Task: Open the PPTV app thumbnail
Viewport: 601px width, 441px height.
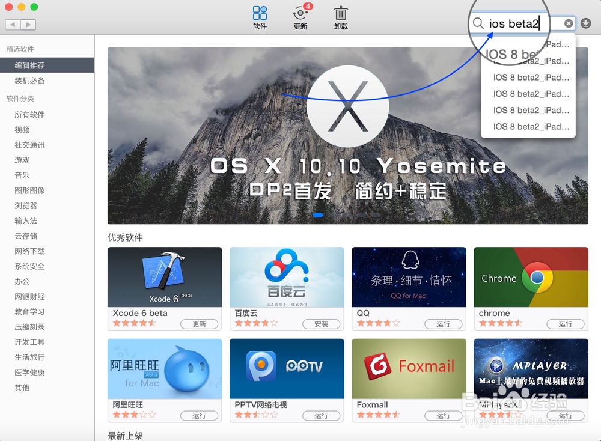Action: [287, 368]
